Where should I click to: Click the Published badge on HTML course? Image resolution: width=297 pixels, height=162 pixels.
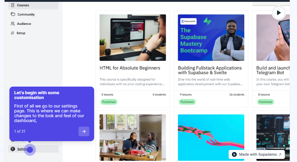tap(109, 102)
